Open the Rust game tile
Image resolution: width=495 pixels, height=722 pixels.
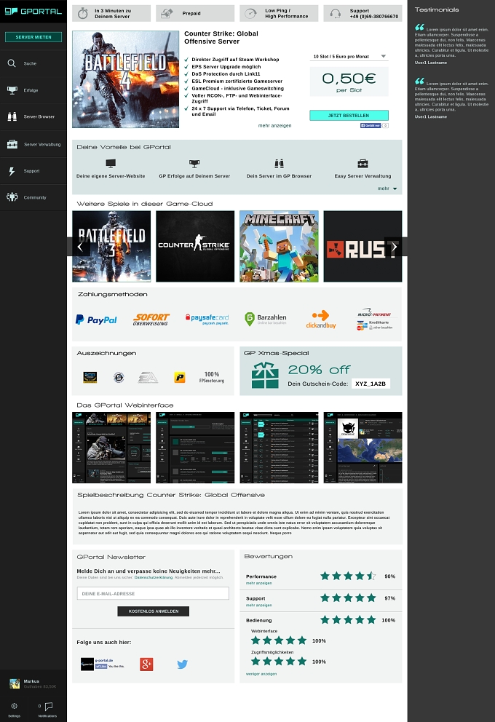[x=363, y=246]
